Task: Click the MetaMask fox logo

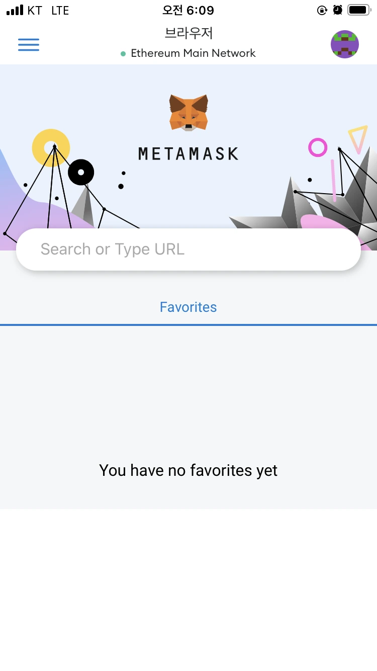Action: [x=189, y=113]
